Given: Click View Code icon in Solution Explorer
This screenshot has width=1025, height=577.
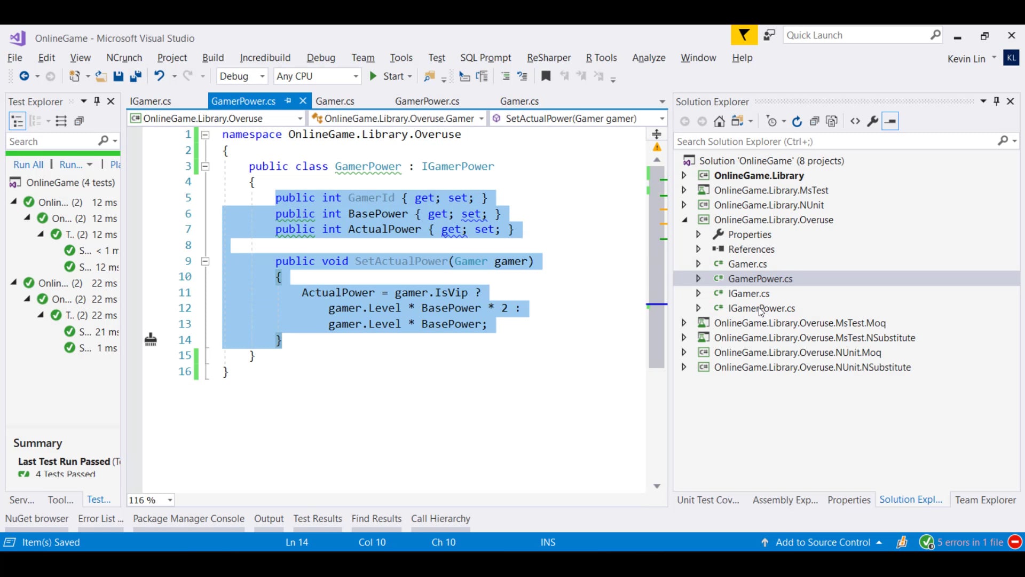Looking at the screenshot, I should 855,122.
